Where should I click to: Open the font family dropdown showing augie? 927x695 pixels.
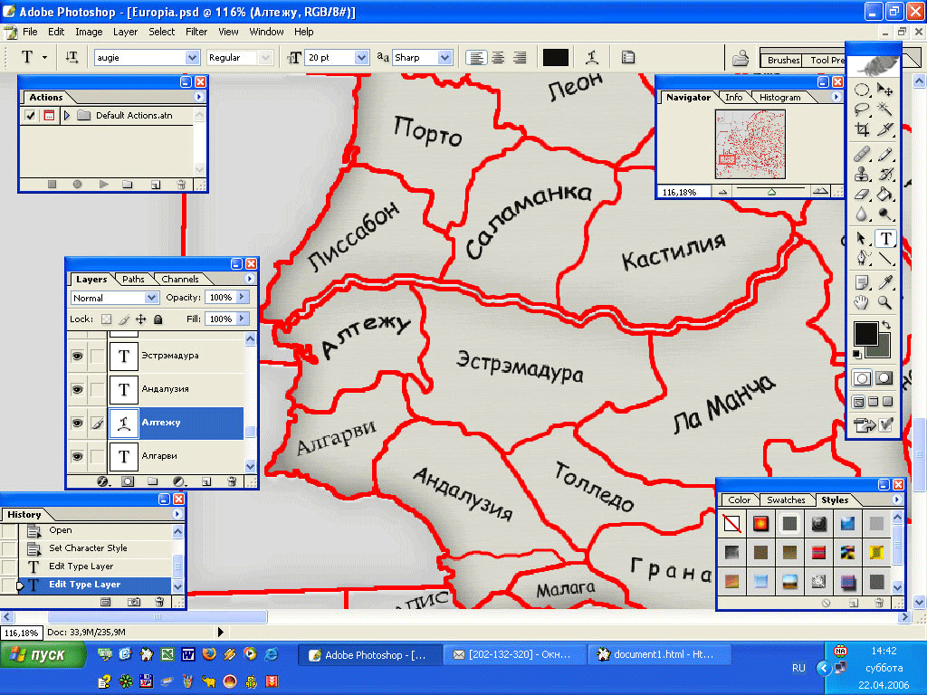(192, 57)
